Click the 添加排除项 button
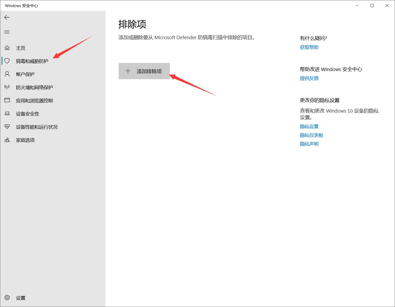The image size is (395, 307). pos(144,71)
